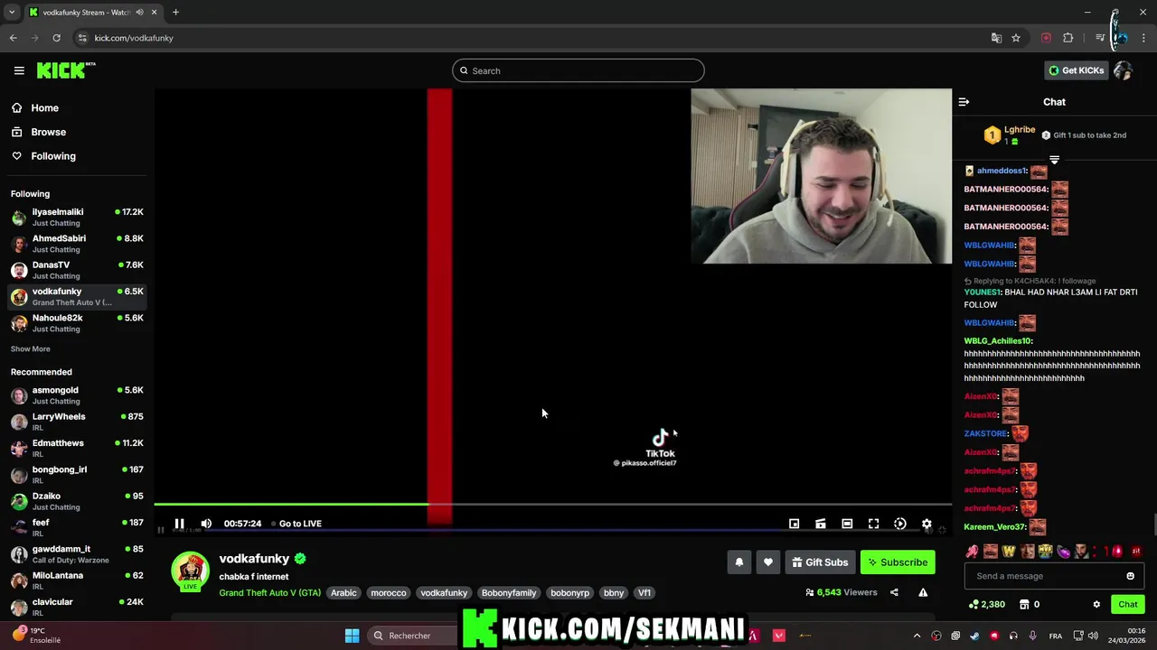
Task: Select the morocco tag
Action: [x=389, y=593]
